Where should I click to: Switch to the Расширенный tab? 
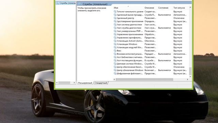tap(85, 83)
